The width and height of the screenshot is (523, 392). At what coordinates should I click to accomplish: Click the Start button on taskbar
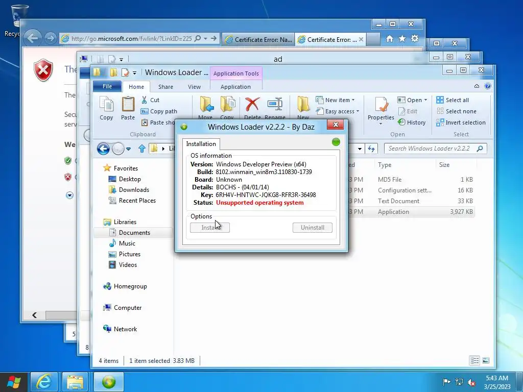point(14,382)
